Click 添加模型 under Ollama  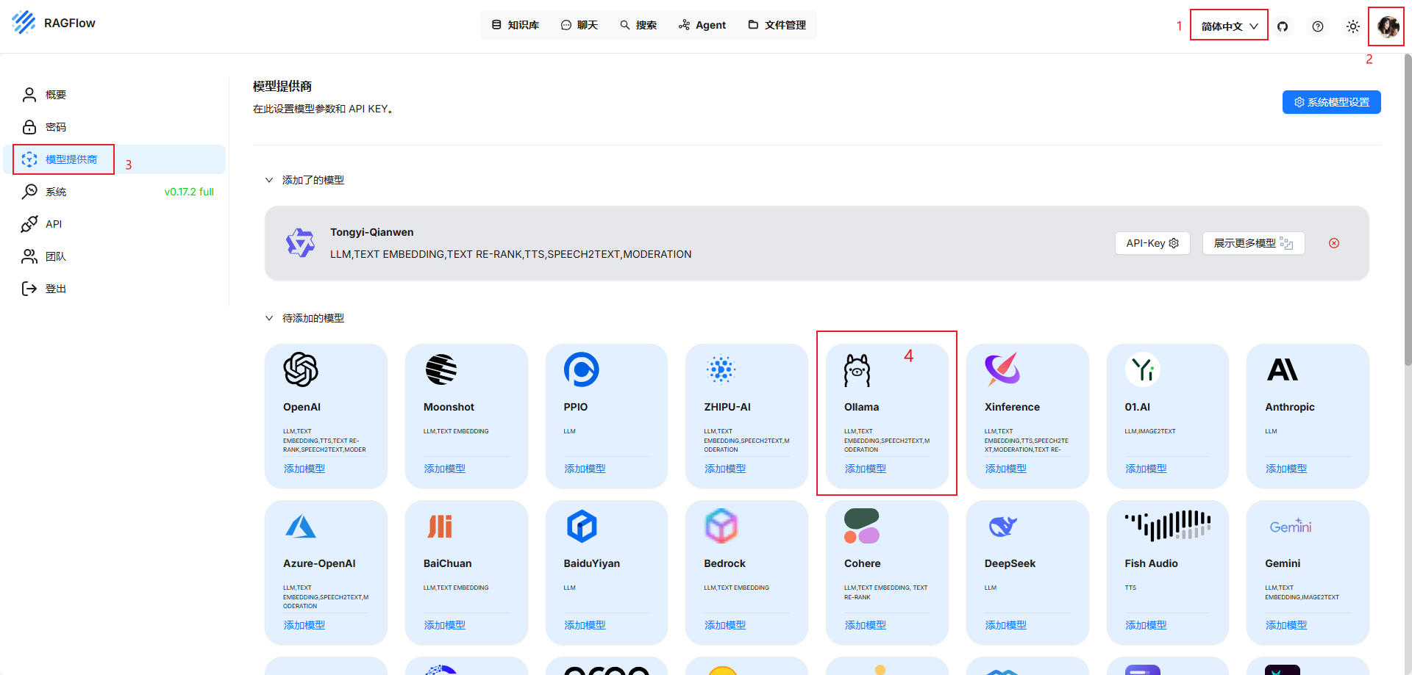866,469
